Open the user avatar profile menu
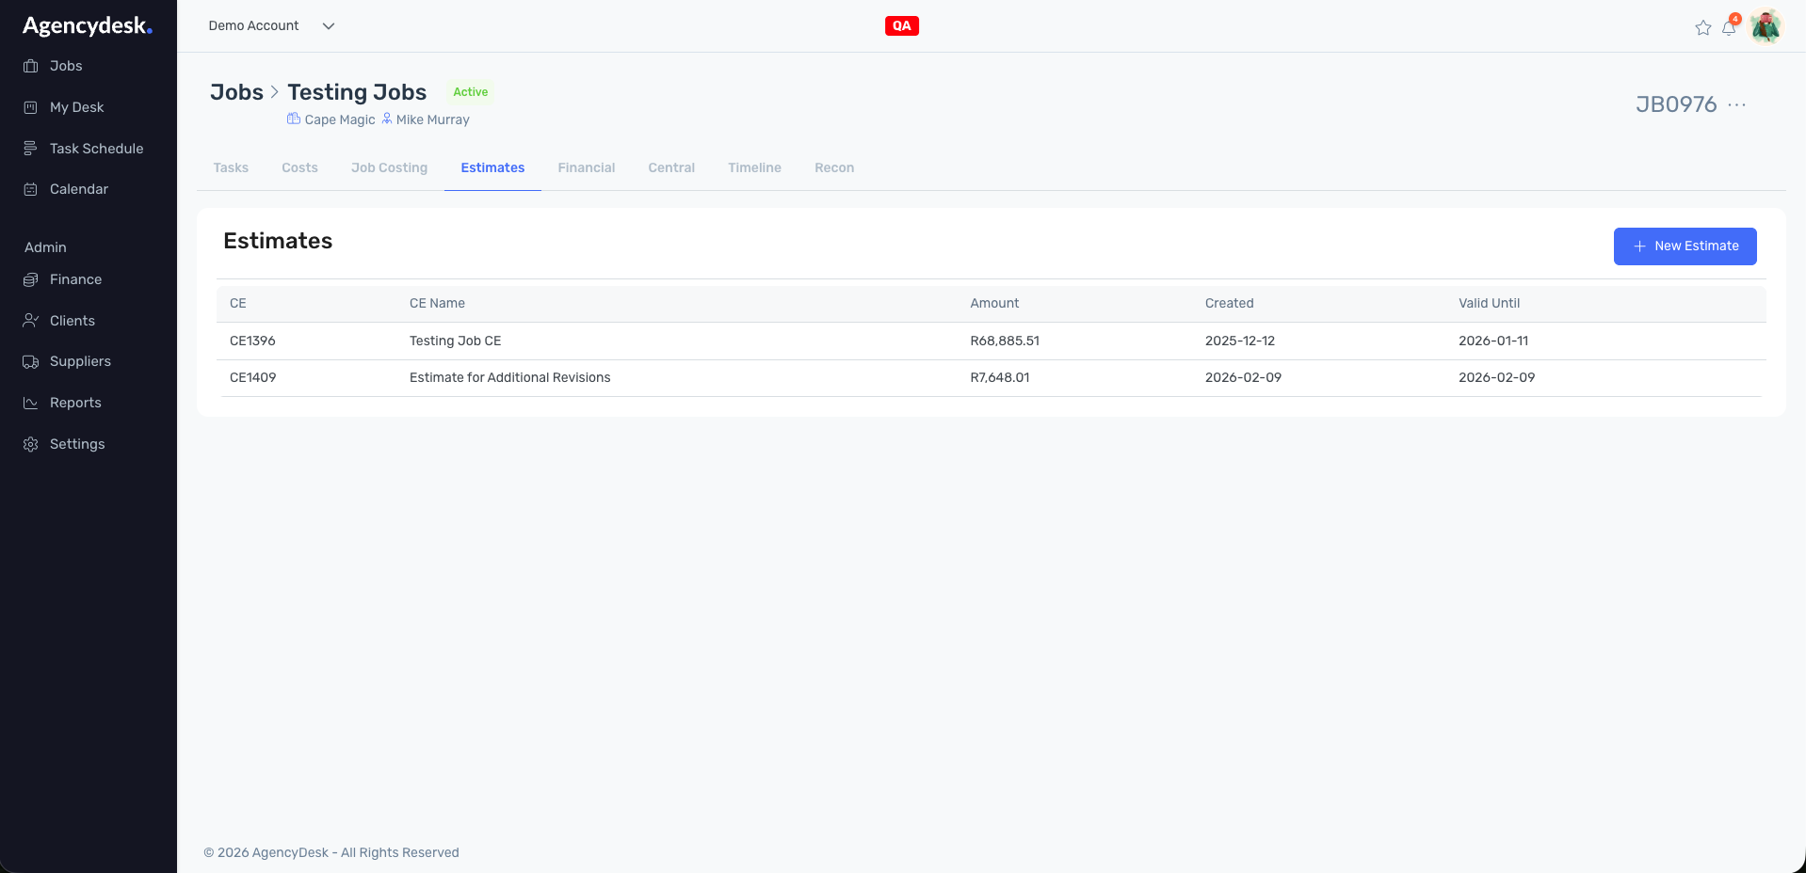 (1766, 26)
